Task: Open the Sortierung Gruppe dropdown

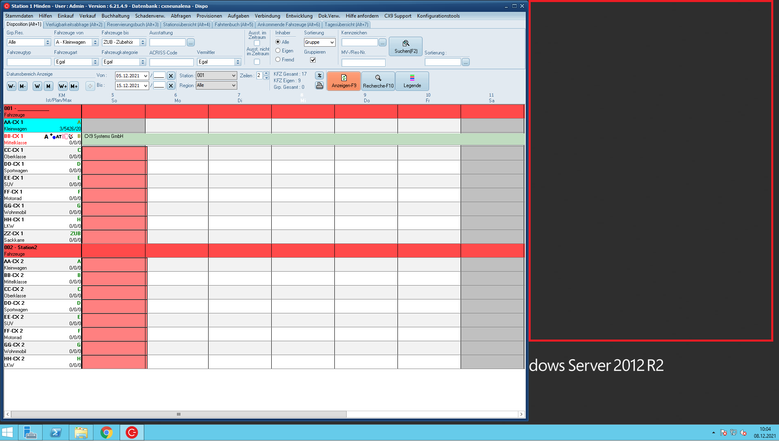Action: pos(332,43)
